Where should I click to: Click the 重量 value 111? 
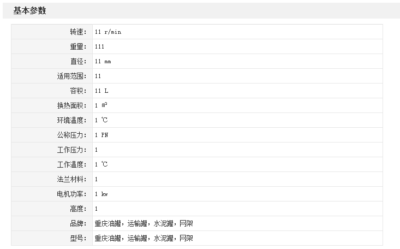pyautogui.click(x=99, y=46)
